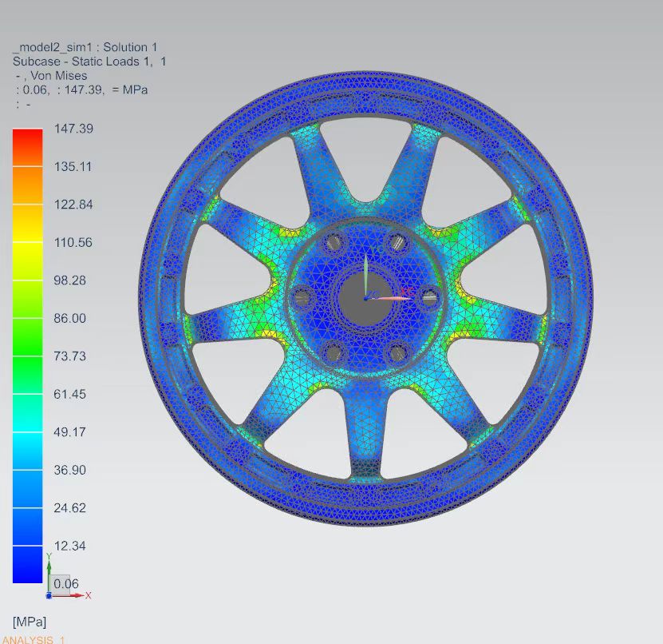663x644 pixels.
Task: Click the 135.11 legend value
Action: click(x=73, y=166)
